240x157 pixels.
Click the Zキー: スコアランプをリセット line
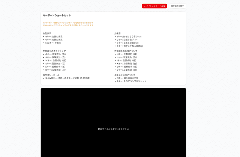tap(132, 81)
